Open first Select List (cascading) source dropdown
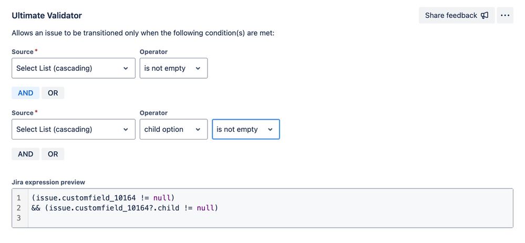The image size is (525, 243). (x=74, y=68)
